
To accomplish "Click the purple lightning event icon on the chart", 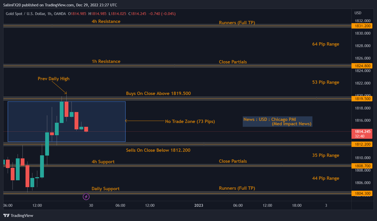I will click(x=86, y=197).
